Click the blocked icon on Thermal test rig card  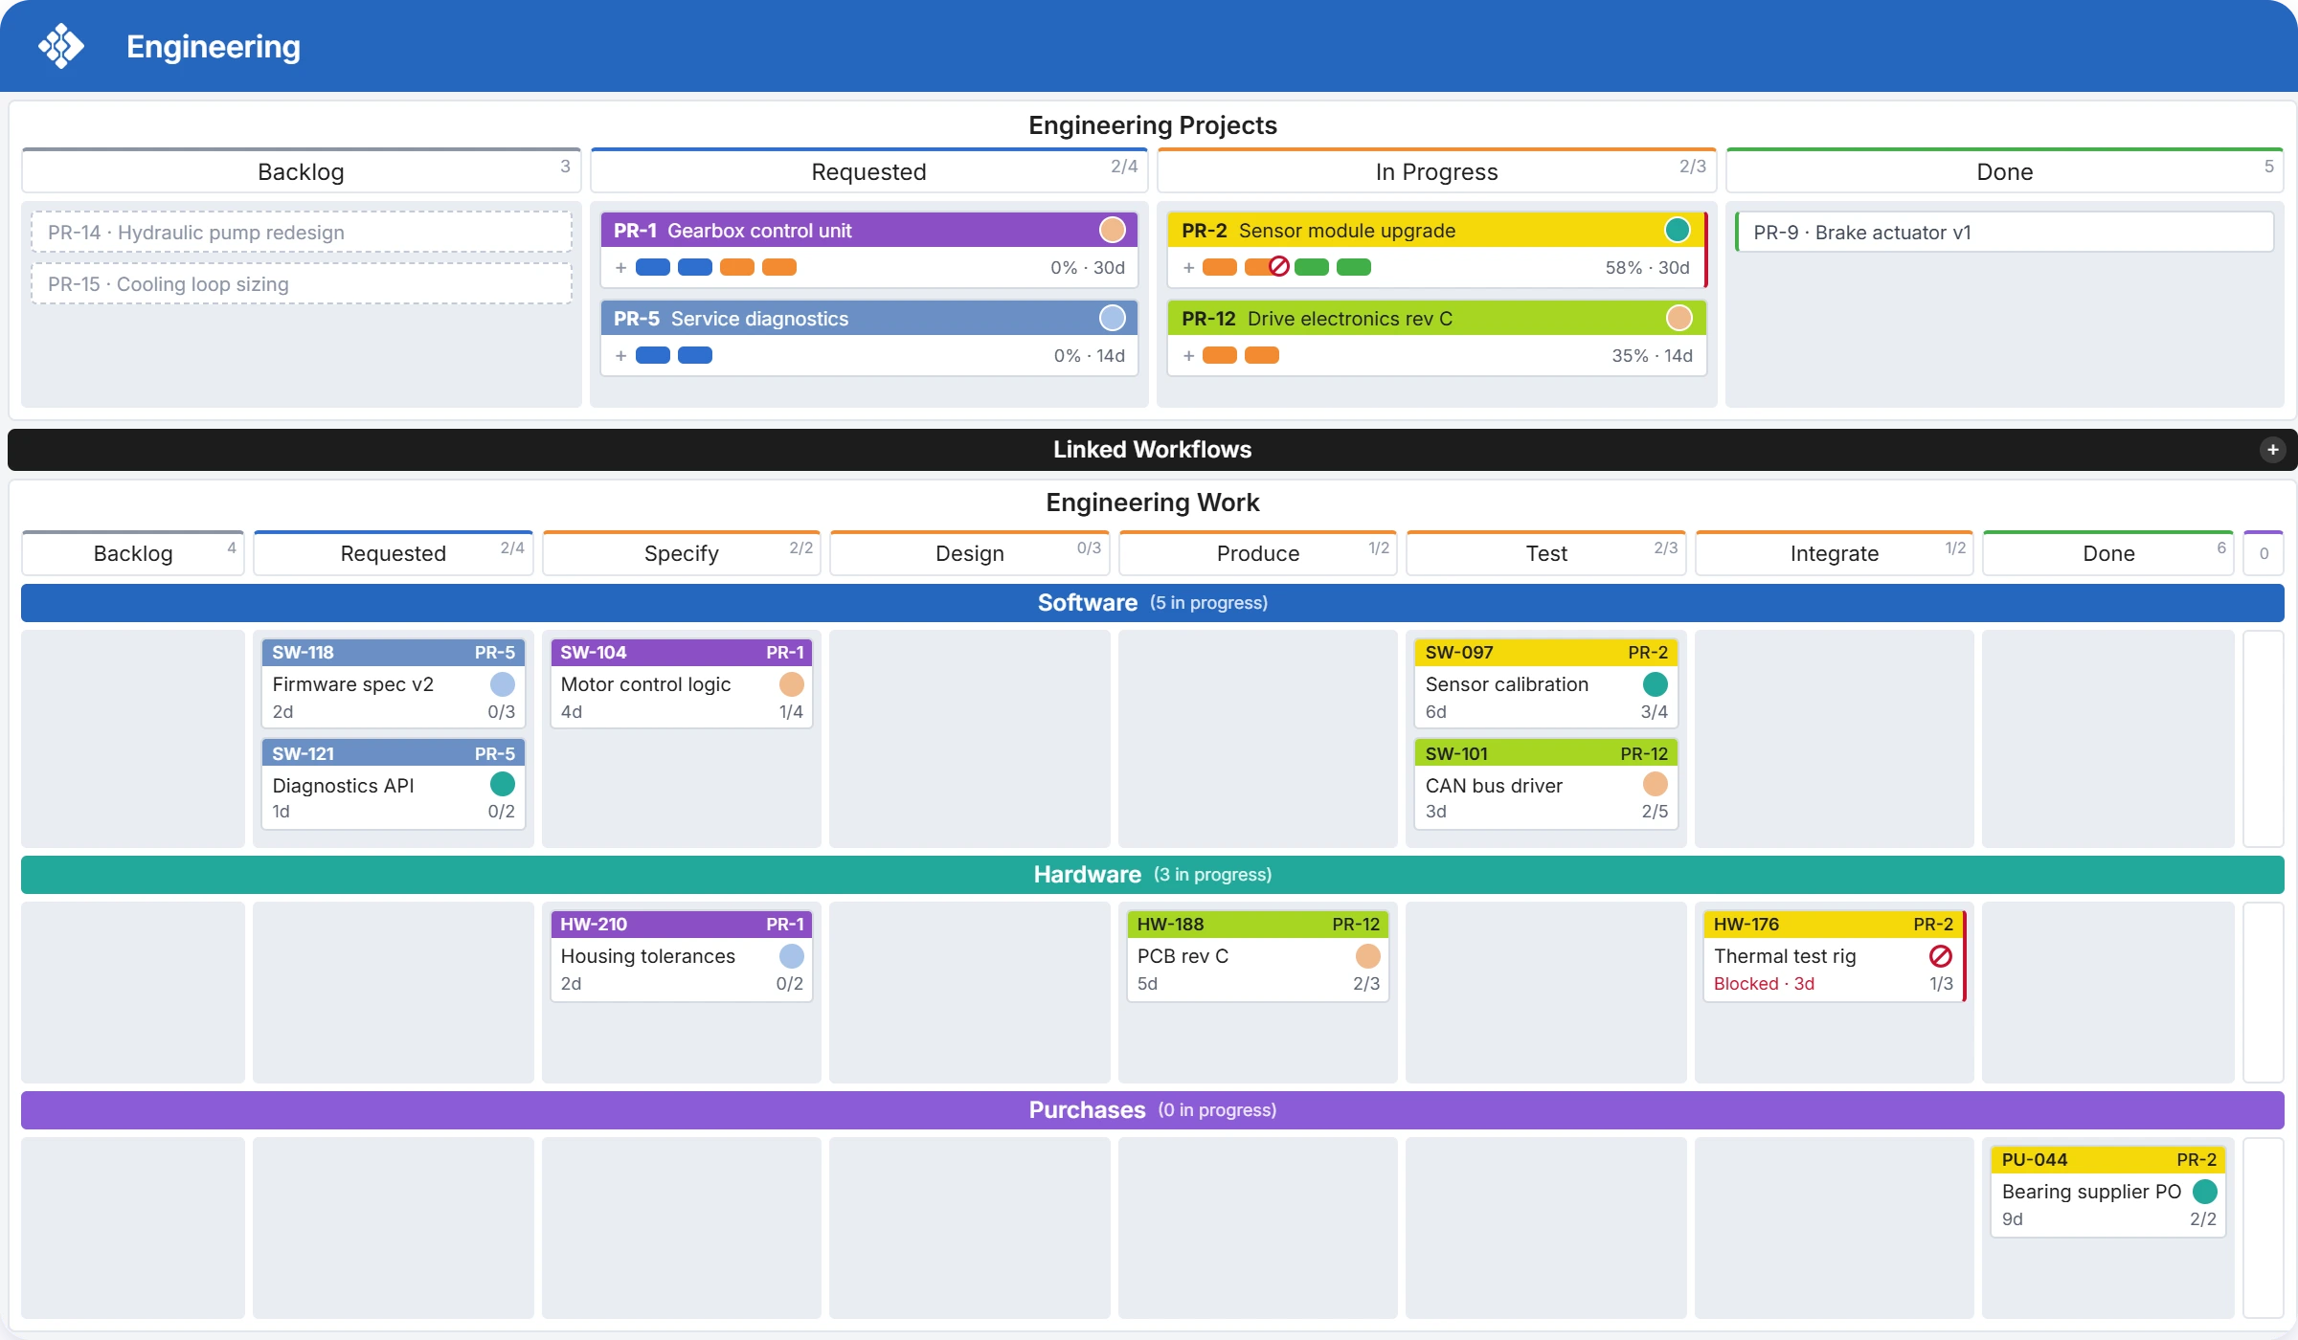pyautogui.click(x=1941, y=956)
